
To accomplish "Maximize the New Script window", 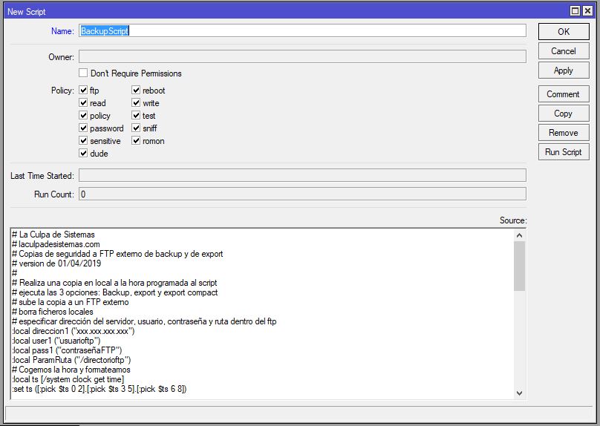I will pyautogui.click(x=575, y=11).
